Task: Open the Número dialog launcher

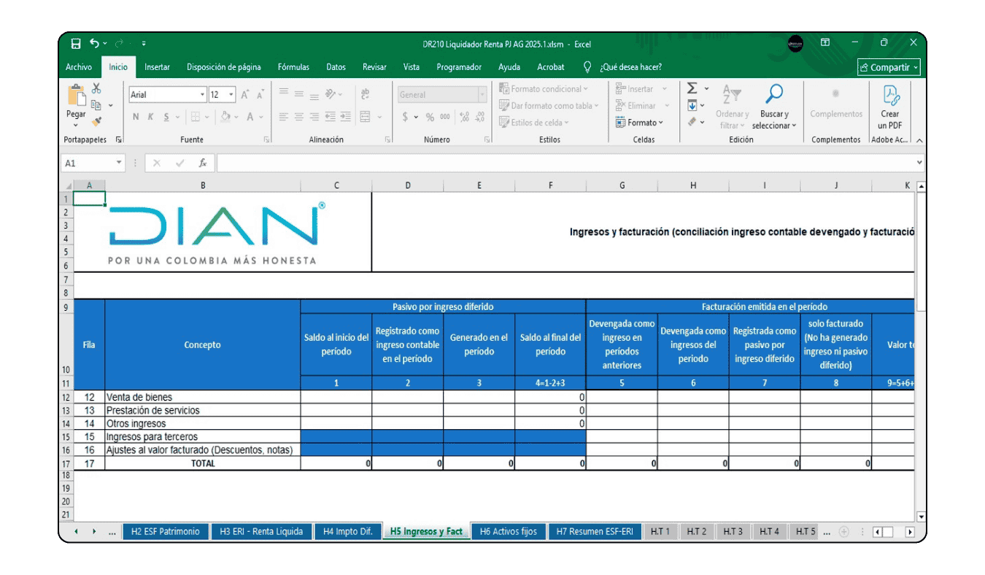Action: pos(487,138)
